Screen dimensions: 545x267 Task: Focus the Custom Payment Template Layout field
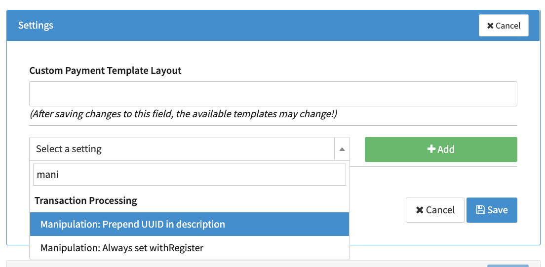(273, 94)
